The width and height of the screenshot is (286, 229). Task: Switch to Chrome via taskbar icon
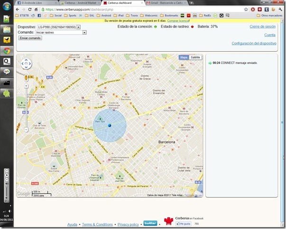[7, 51]
